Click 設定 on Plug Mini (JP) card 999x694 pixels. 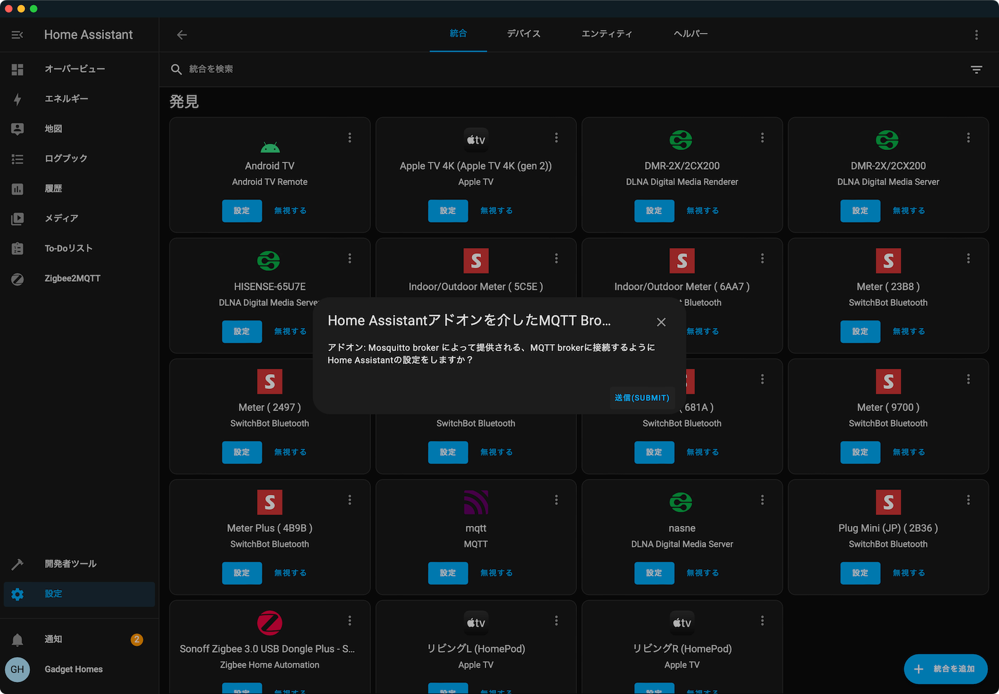(860, 573)
